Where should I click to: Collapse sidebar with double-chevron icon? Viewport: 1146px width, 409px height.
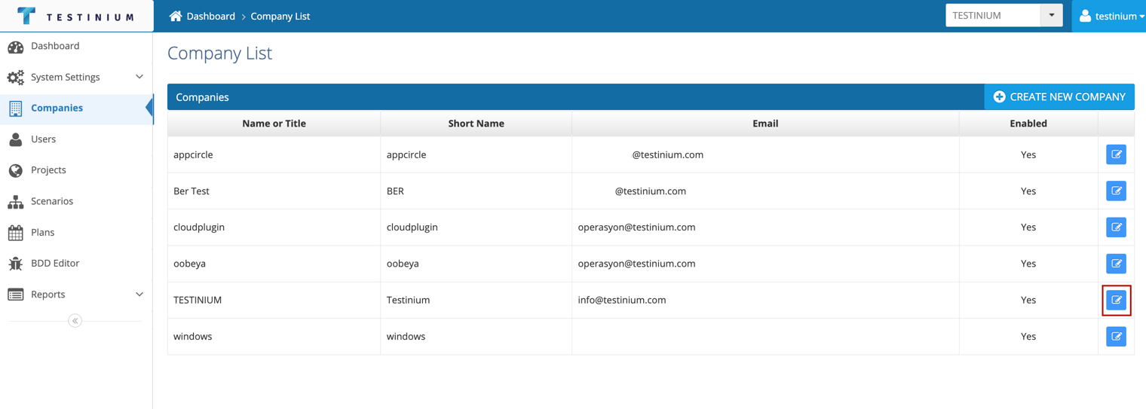[x=75, y=321]
